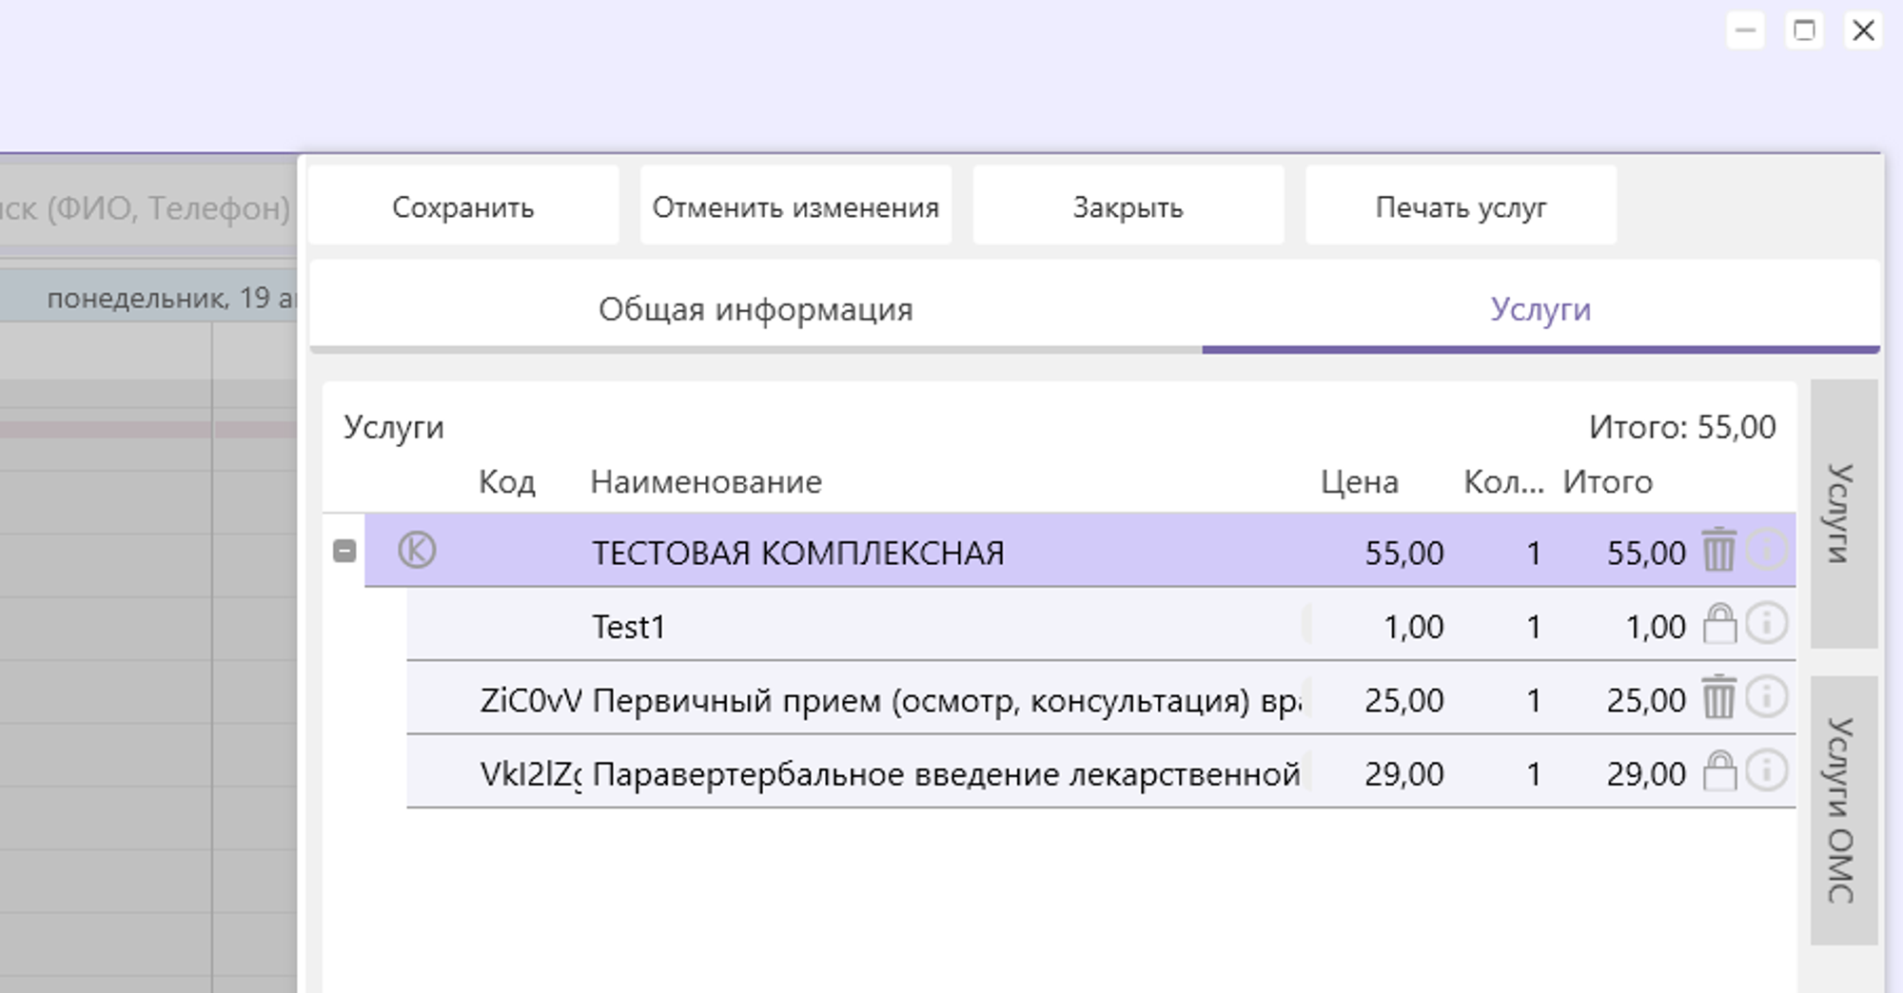This screenshot has height=993, width=1903.
Task: Show info for Test1 service
Action: pos(1767,624)
